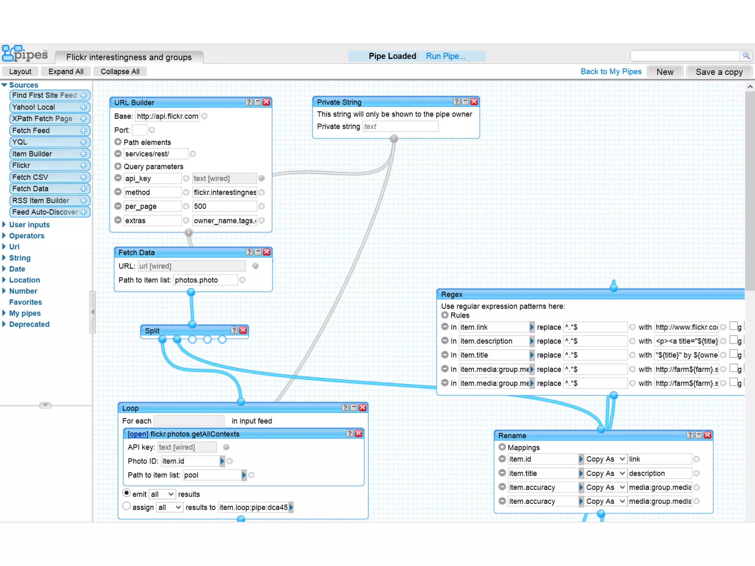
Task: Click the Run Pipe link
Action: pyautogui.click(x=445, y=56)
